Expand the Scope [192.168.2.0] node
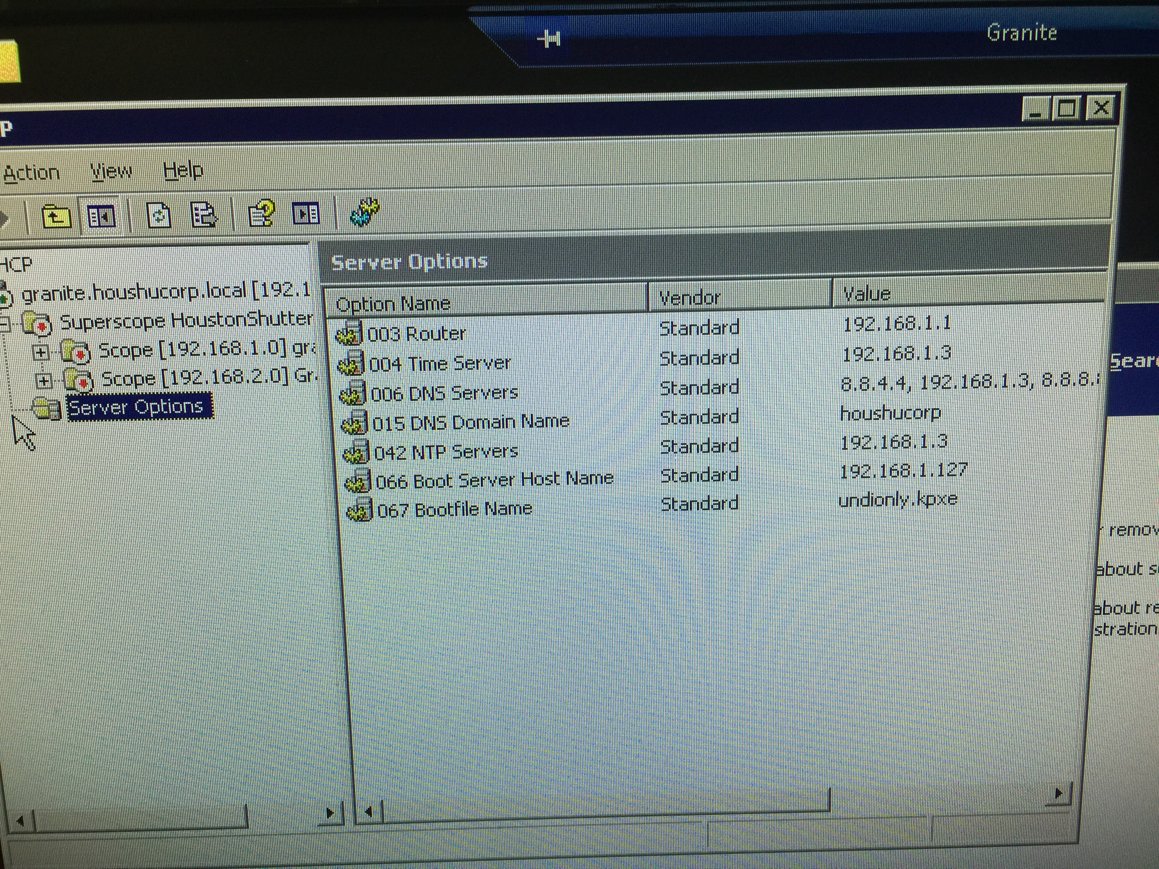 (44, 381)
